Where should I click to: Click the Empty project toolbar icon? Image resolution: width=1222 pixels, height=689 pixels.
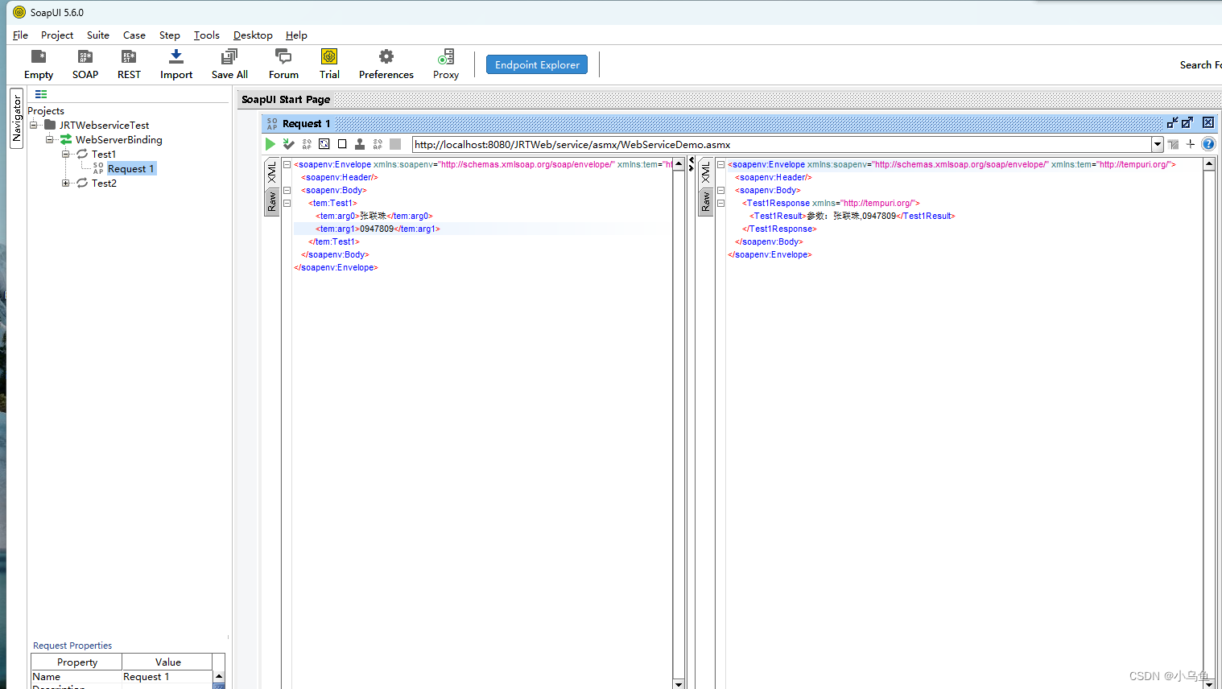point(39,64)
